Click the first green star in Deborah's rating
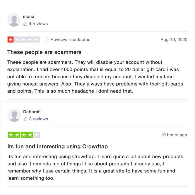Screen dimensions: 195x195 [11, 135]
